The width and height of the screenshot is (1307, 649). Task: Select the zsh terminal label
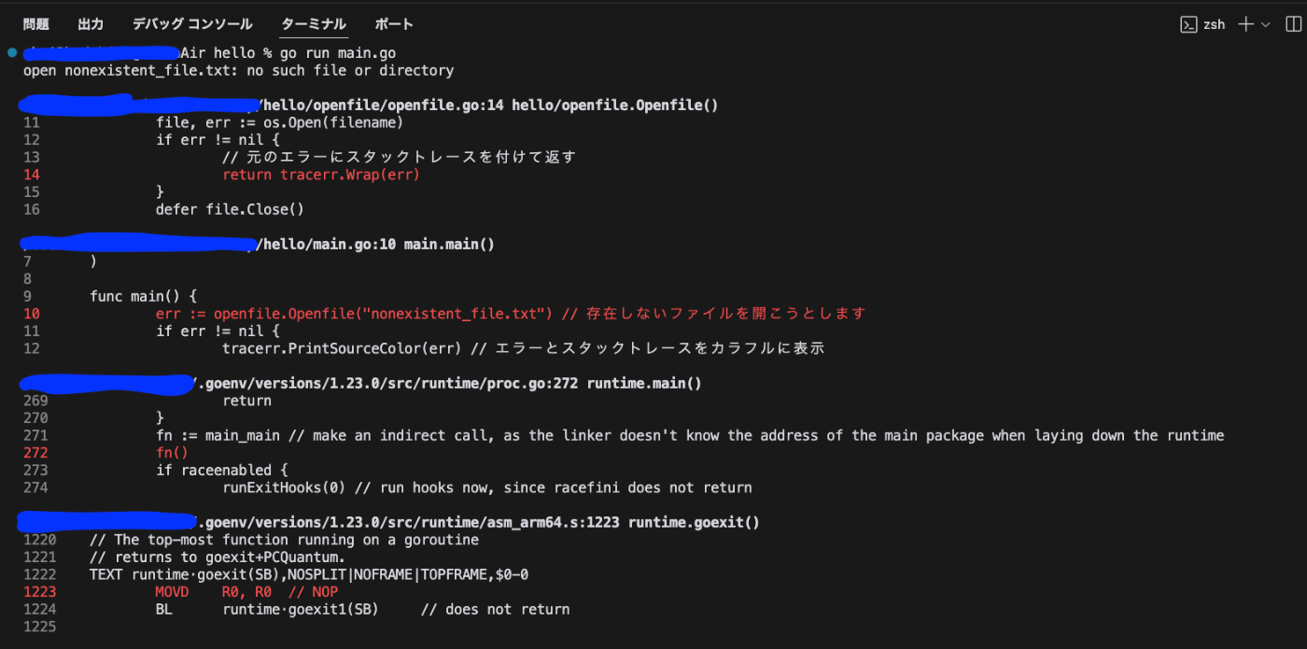click(x=1214, y=24)
